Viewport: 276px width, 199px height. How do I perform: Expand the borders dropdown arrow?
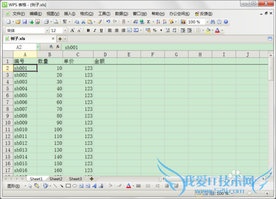point(203,30)
